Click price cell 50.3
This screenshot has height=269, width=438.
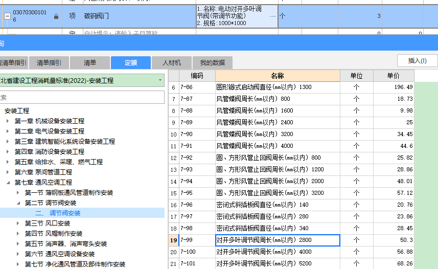click(x=394, y=240)
